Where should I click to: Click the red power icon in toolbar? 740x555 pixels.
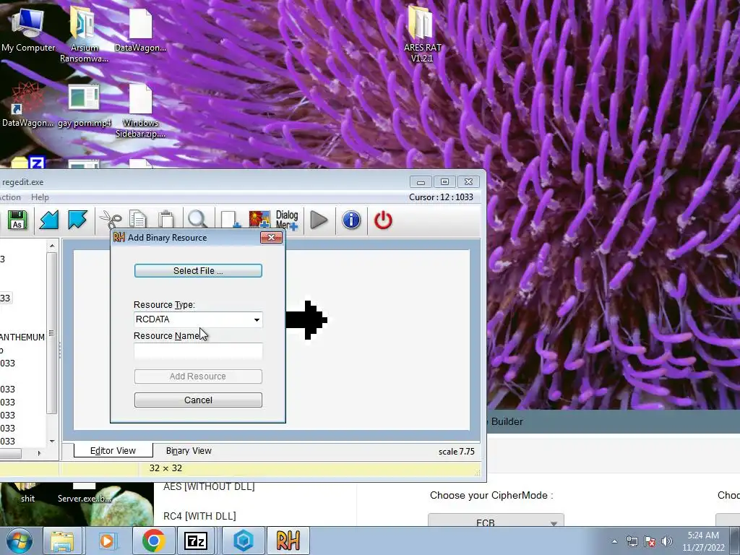coord(383,220)
